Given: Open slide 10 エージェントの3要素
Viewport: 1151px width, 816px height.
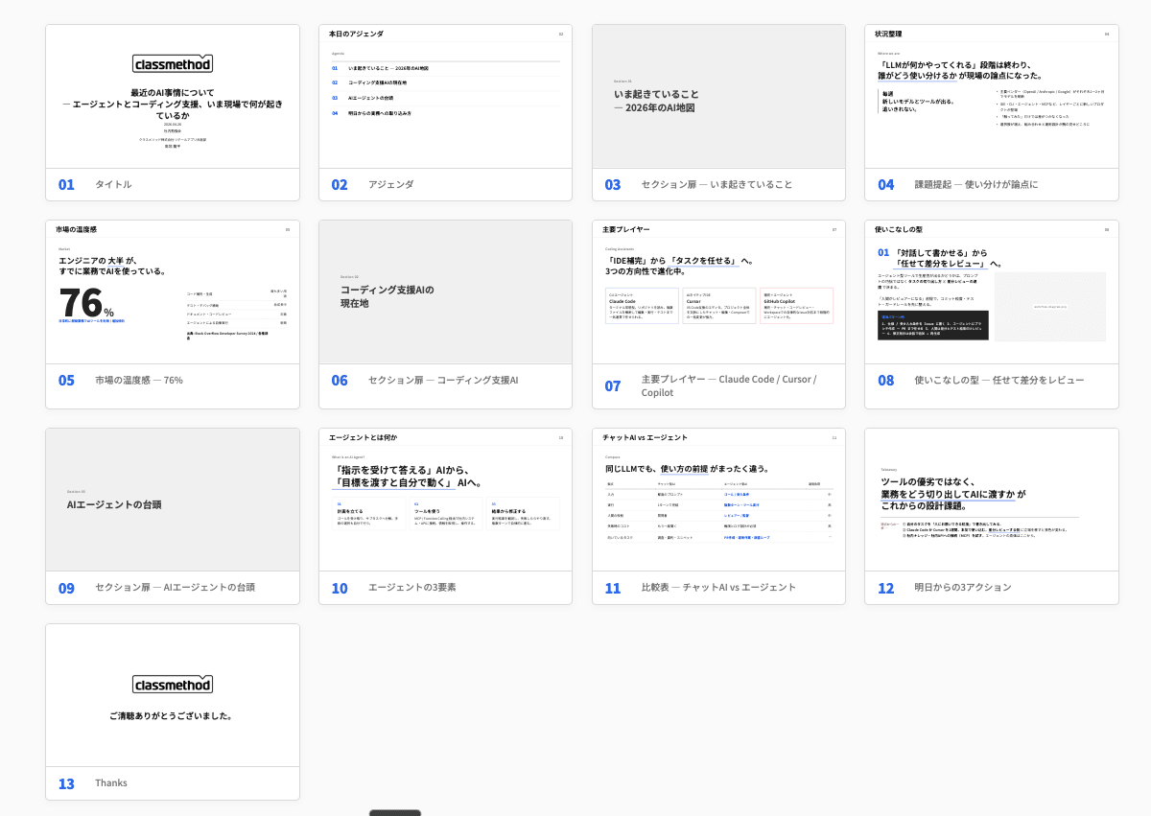Looking at the screenshot, I should tap(445, 499).
